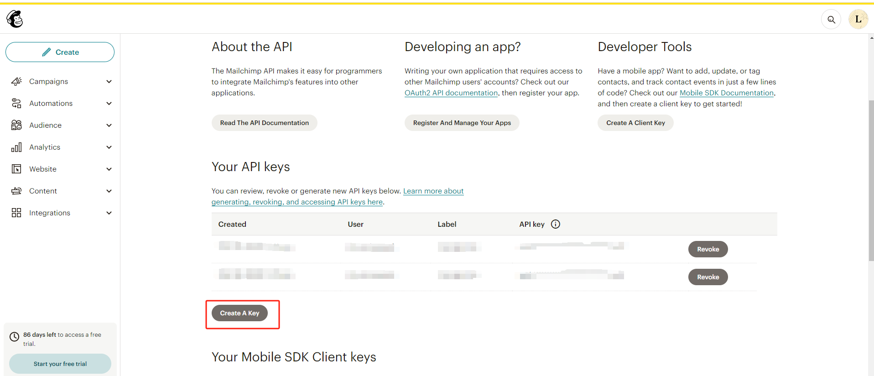Click the page vertical scrollbar
This screenshot has width=874, height=376.
[x=871, y=180]
